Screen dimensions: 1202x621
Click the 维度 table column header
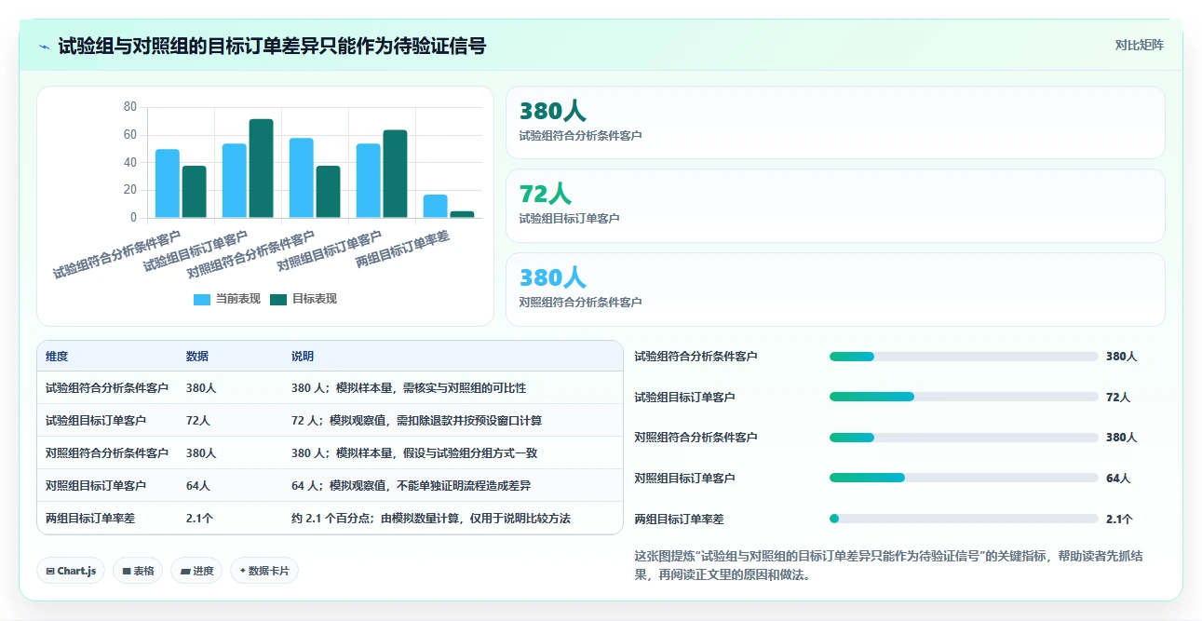pyautogui.click(x=57, y=357)
